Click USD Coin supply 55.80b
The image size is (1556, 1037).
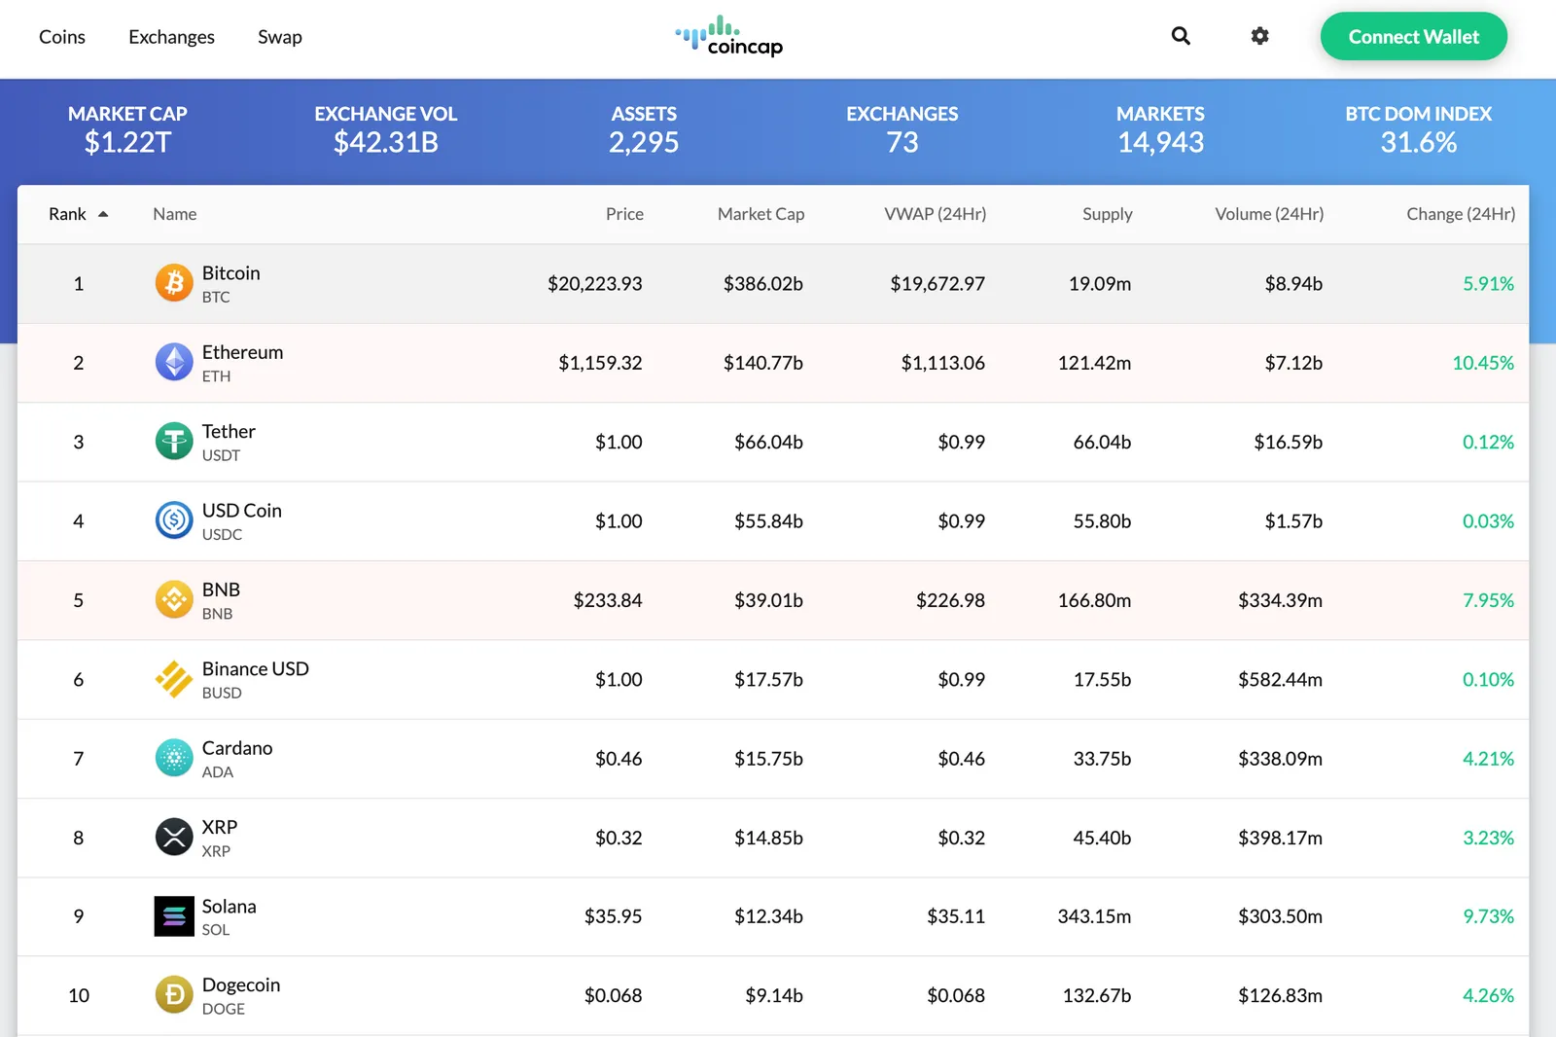(x=1102, y=521)
